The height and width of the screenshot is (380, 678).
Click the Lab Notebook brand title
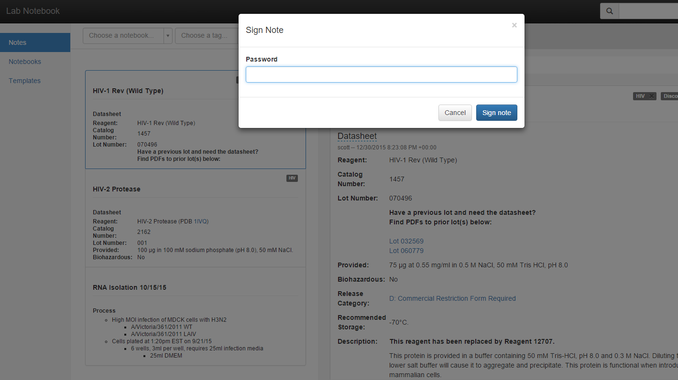pos(33,11)
